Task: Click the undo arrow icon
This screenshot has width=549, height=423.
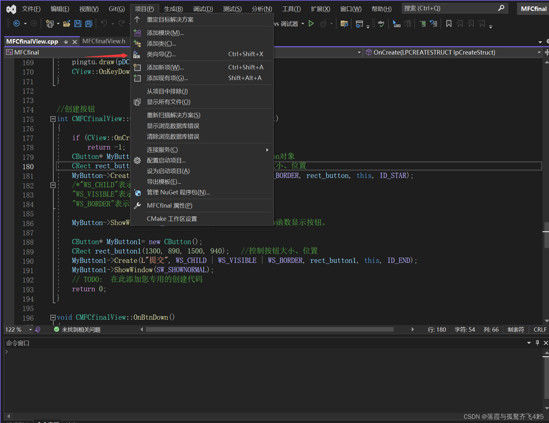Action: 104,23
